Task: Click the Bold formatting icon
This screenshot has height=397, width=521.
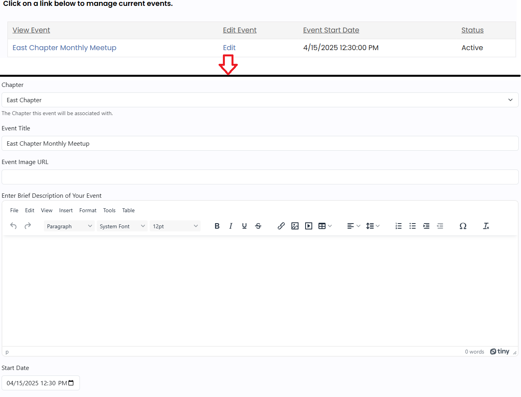Action: click(217, 226)
